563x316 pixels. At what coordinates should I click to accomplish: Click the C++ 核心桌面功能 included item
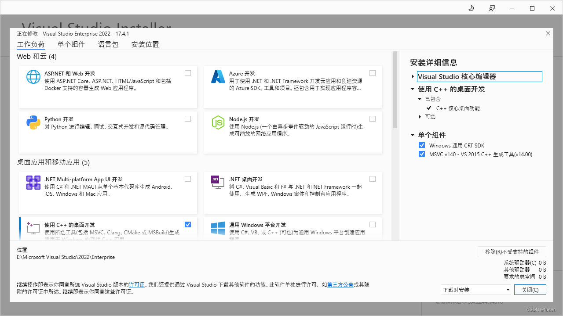(458, 108)
